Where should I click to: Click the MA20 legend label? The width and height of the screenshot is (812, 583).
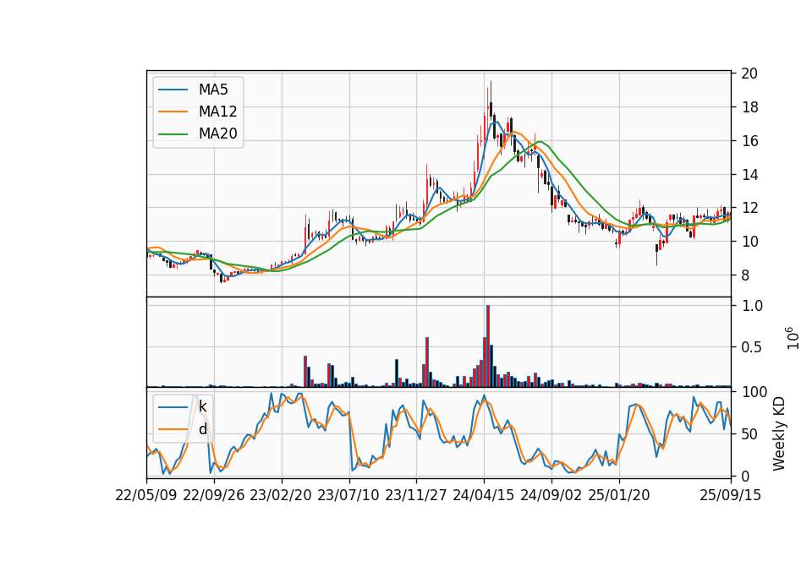pyautogui.click(x=217, y=133)
